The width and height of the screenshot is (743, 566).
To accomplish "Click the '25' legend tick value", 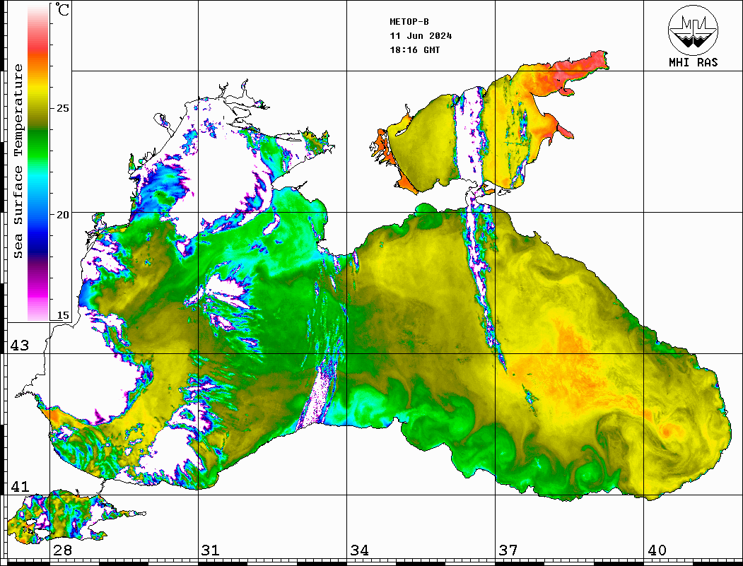I will [x=63, y=108].
